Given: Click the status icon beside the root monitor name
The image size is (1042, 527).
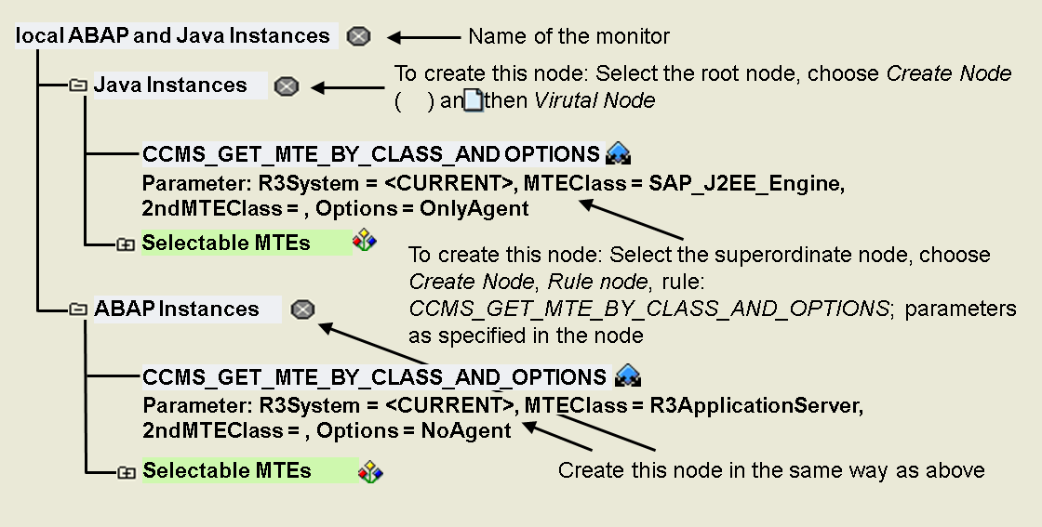Looking at the screenshot, I should 358,36.
